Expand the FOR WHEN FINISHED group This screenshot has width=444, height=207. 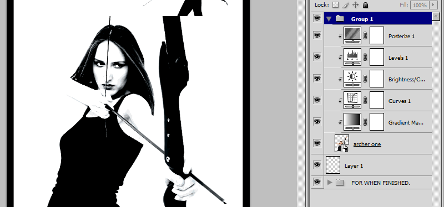point(329,183)
